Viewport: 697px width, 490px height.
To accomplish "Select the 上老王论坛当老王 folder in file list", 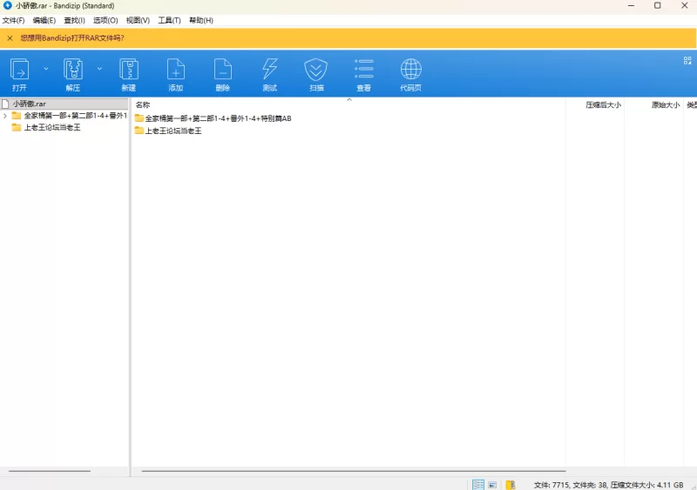I will point(173,131).
